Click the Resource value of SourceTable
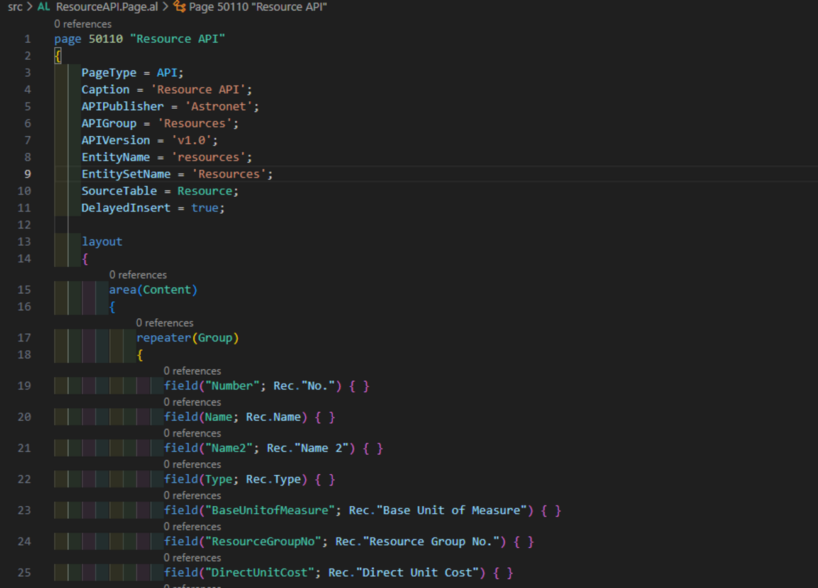The width and height of the screenshot is (818, 588). click(x=204, y=191)
